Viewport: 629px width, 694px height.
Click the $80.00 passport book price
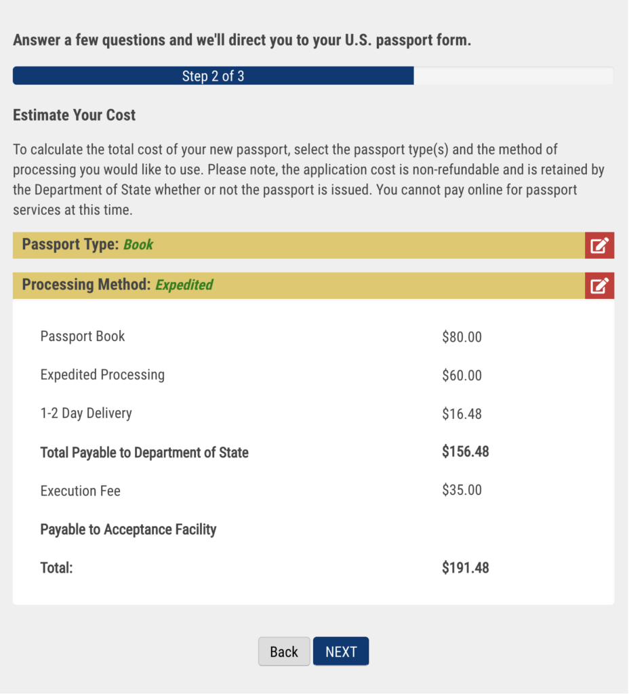(x=462, y=337)
